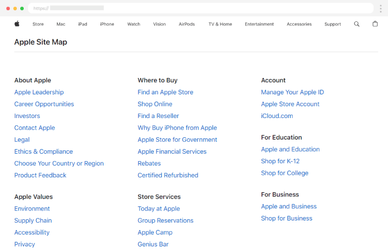Go to the iCloud.com link
Screen dimensions: 388x252
coord(277,116)
